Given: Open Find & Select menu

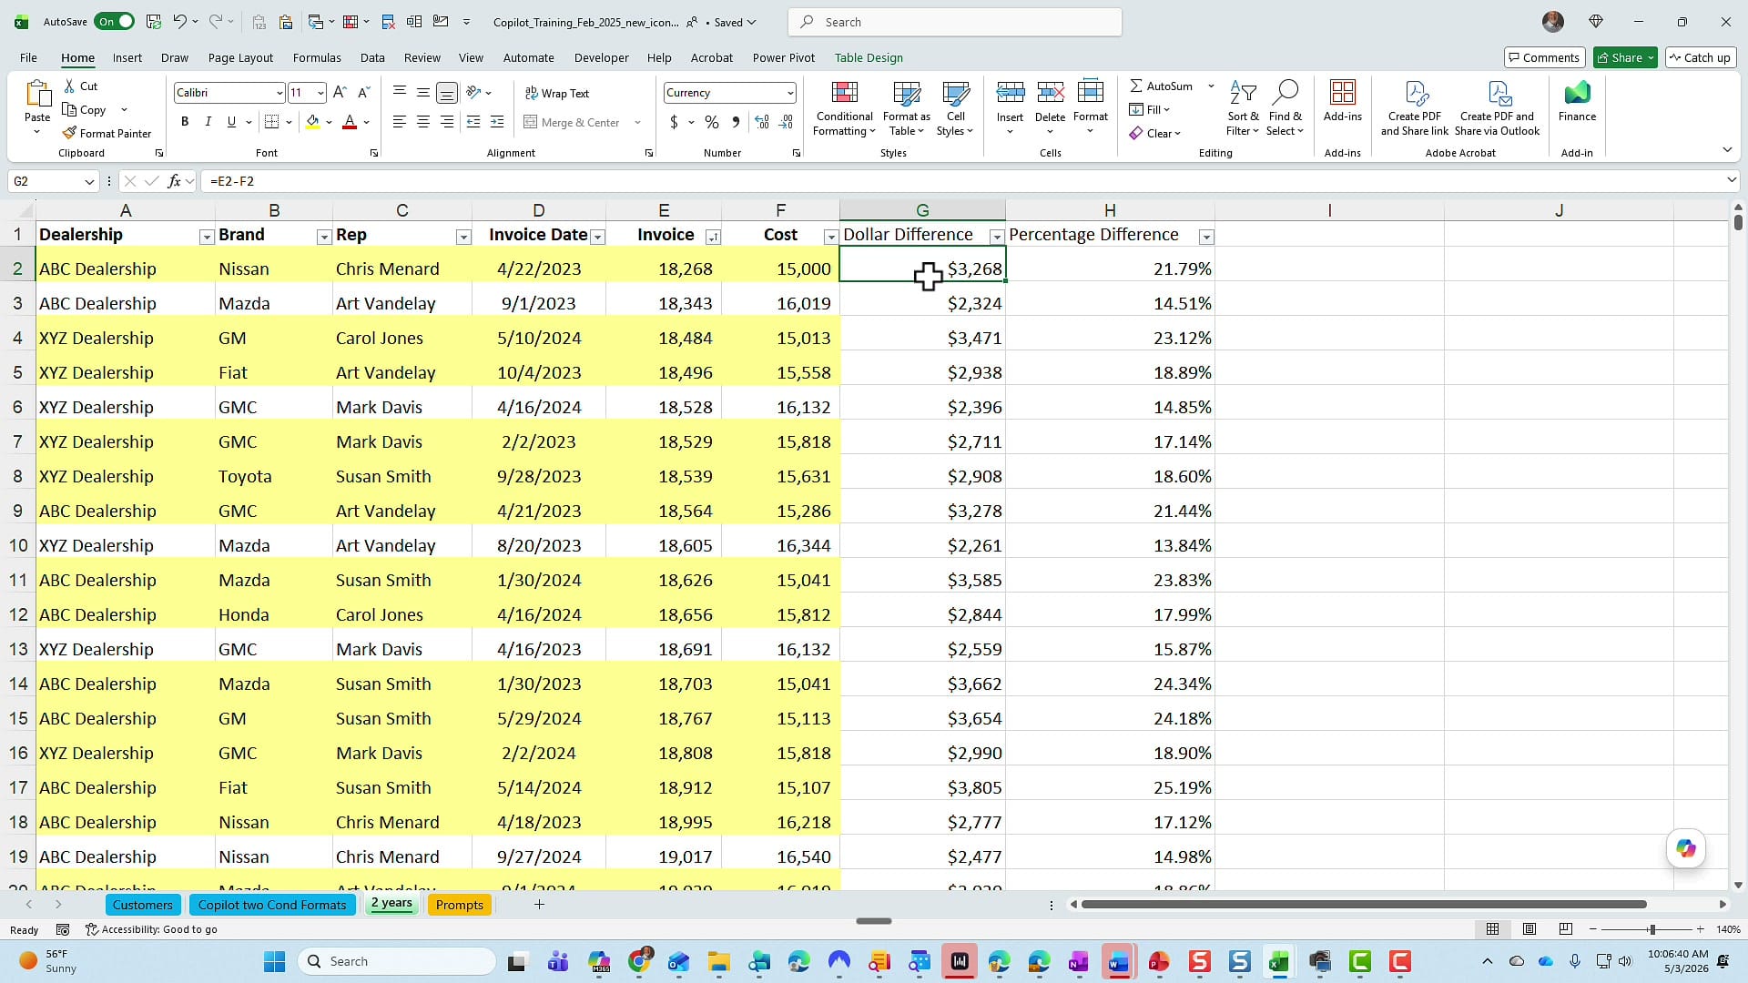Looking at the screenshot, I should pyautogui.click(x=1285, y=108).
